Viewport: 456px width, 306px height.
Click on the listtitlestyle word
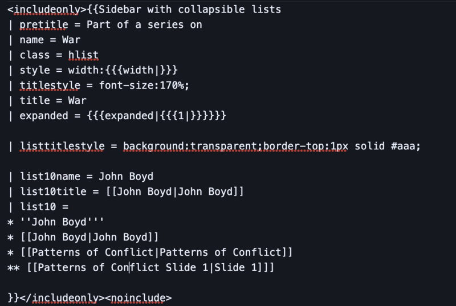pos(62,146)
